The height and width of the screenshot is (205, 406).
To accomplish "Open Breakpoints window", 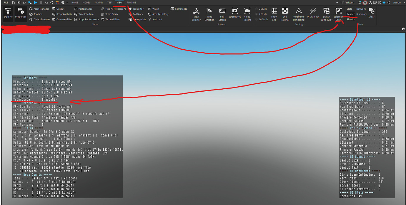I will point(137,19).
